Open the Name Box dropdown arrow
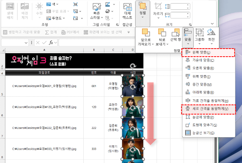The width and height of the screenshot is (242, 163). 26,43
